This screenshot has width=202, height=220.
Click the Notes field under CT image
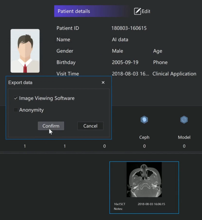point(118,209)
